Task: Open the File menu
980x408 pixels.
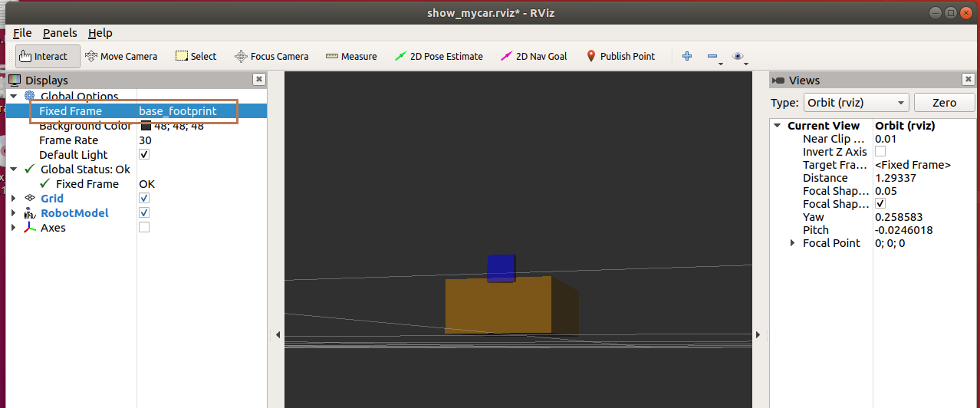Action: tap(22, 33)
